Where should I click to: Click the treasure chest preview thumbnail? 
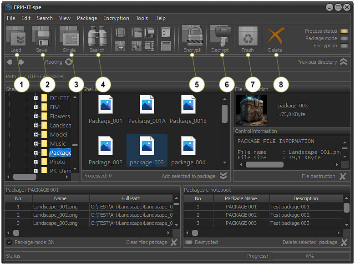tap(251, 110)
